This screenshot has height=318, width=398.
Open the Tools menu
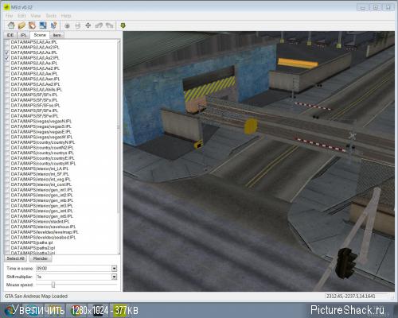[x=51, y=16]
